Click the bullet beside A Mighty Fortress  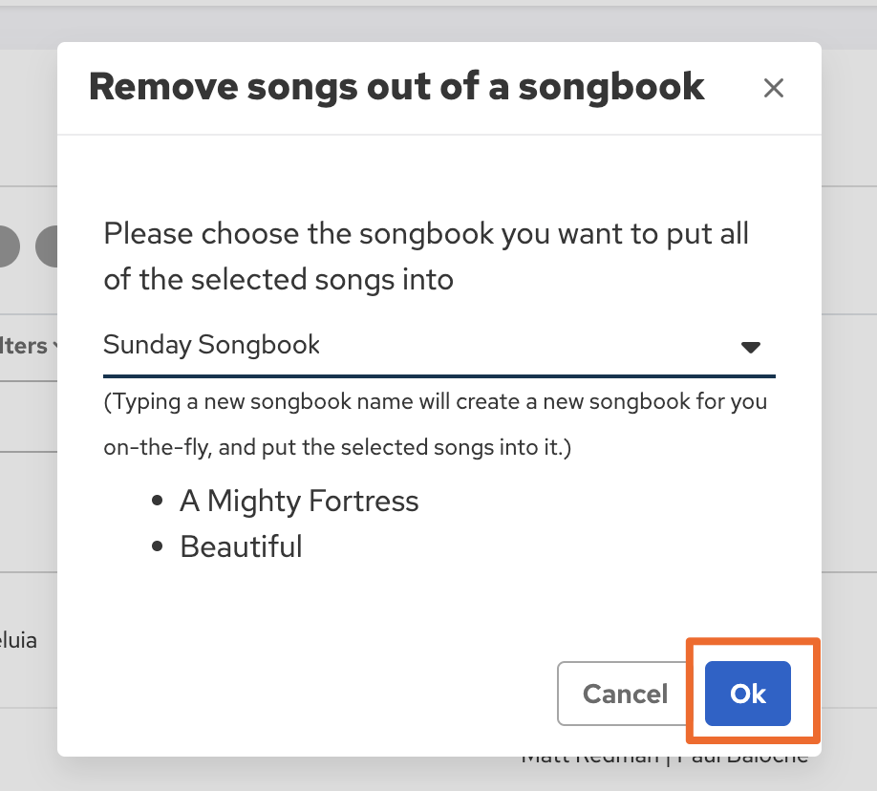pos(158,502)
